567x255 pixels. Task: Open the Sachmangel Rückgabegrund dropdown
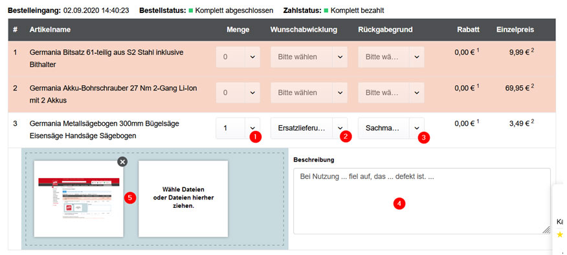(x=391, y=128)
